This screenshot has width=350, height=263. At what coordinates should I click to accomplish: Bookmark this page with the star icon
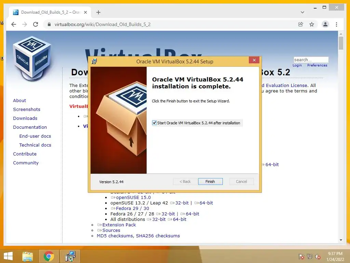coord(312,24)
